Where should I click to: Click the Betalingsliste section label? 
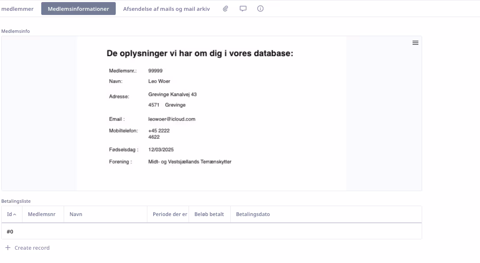tap(16, 201)
